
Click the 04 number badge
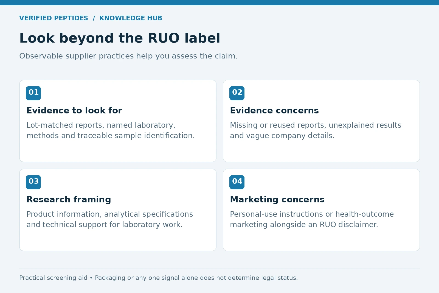tap(237, 182)
